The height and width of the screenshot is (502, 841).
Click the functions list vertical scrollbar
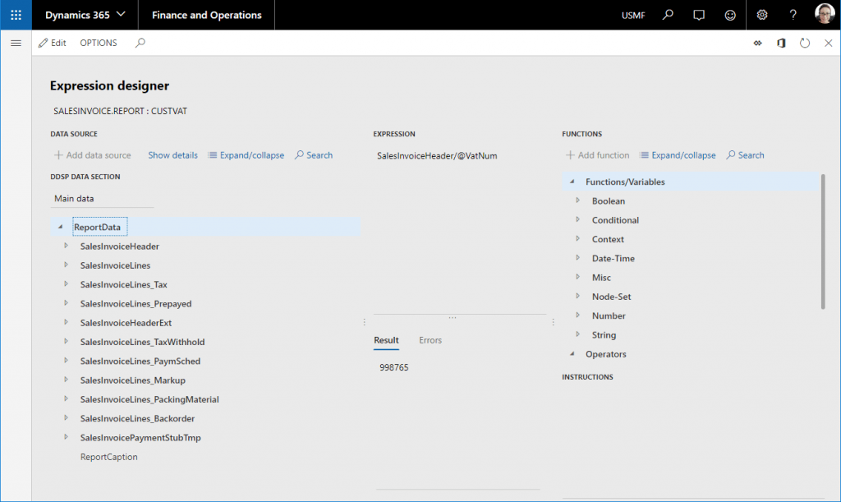click(x=823, y=242)
